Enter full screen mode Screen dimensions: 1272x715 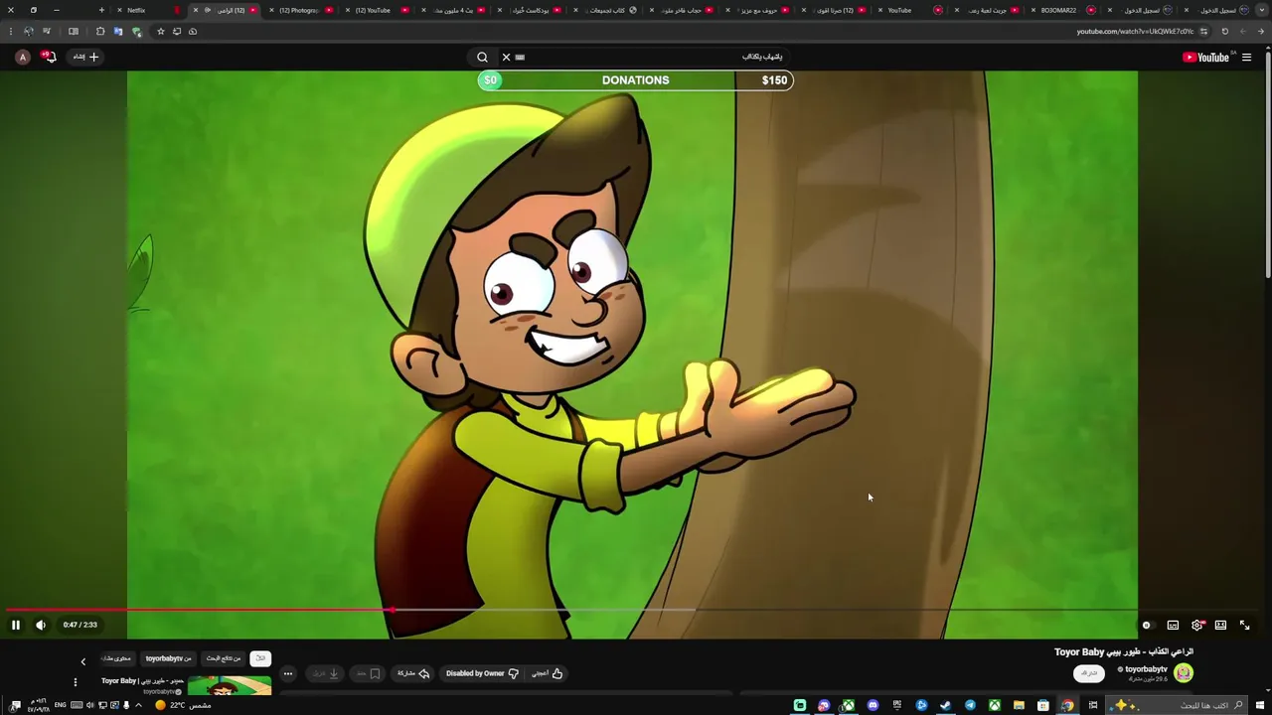point(1244,625)
